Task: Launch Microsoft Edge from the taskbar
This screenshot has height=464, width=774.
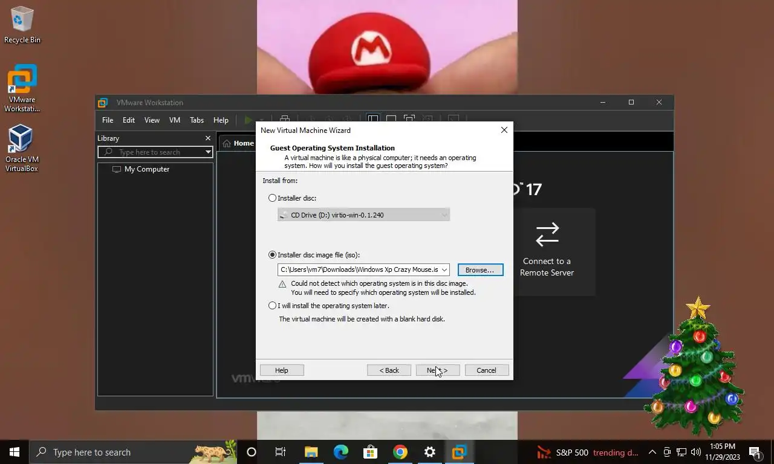Action: tap(340, 452)
